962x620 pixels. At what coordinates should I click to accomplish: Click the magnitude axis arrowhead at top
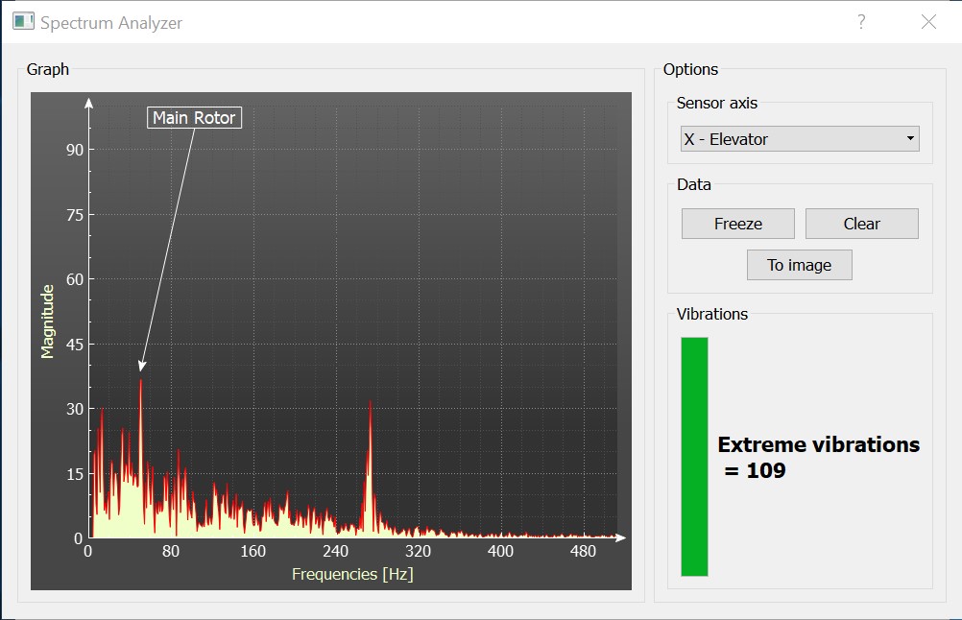point(89,103)
